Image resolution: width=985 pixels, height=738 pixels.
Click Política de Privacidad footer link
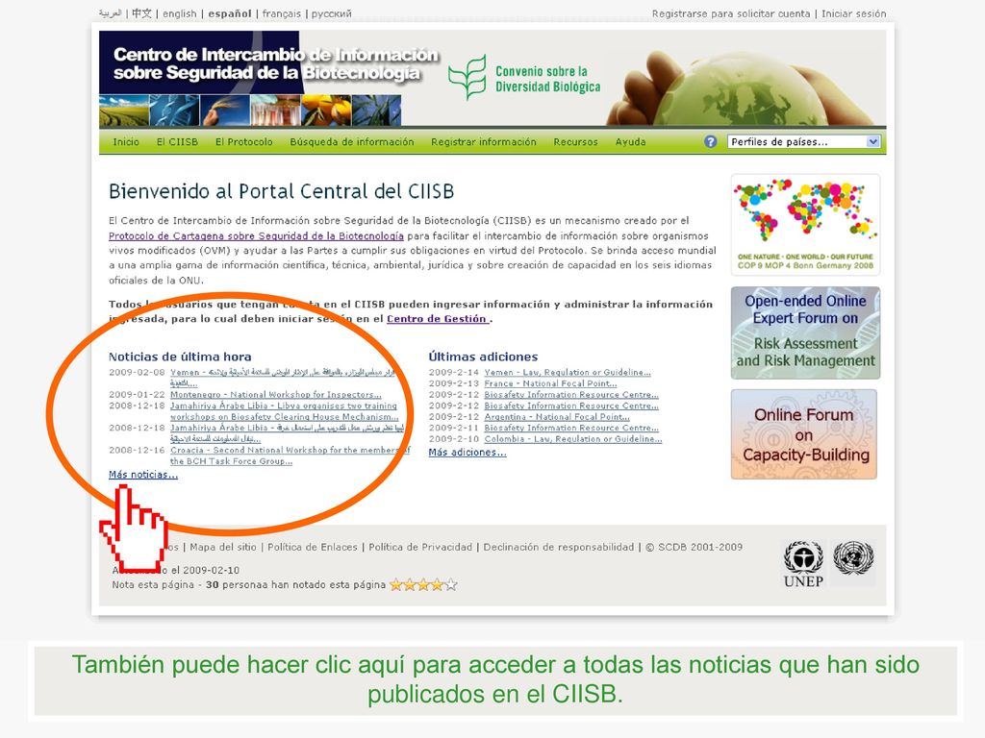420,547
